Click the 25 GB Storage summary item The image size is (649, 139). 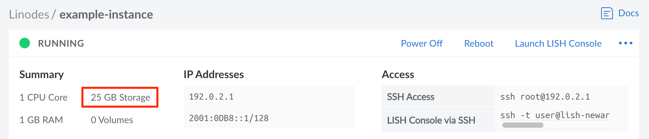tap(120, 97)
